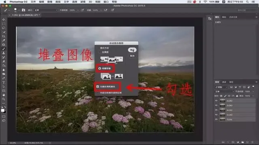The image size is (259, 145).
Task: Switch to the 历史记录 tab
Action: (x=233, y=17)
